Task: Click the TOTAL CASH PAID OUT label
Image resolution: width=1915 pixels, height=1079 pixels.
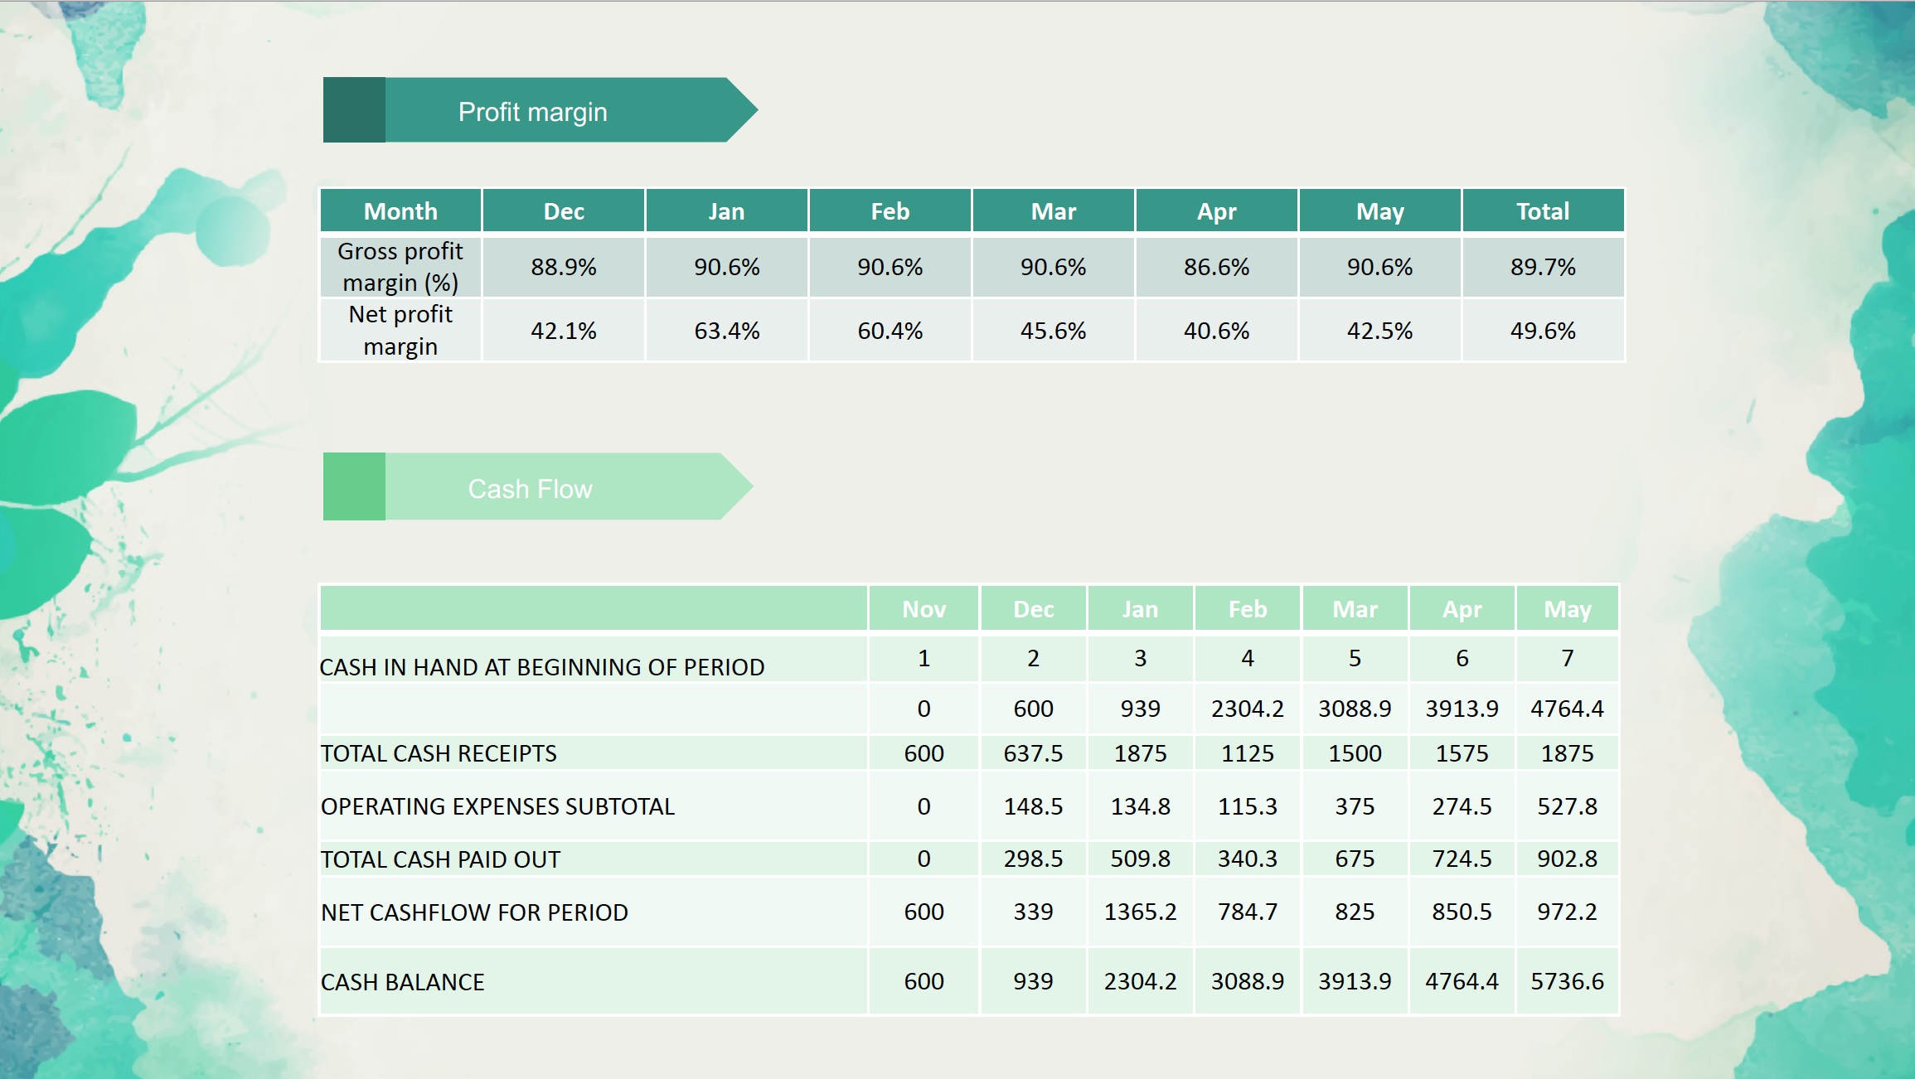Action: pos(440,859)
